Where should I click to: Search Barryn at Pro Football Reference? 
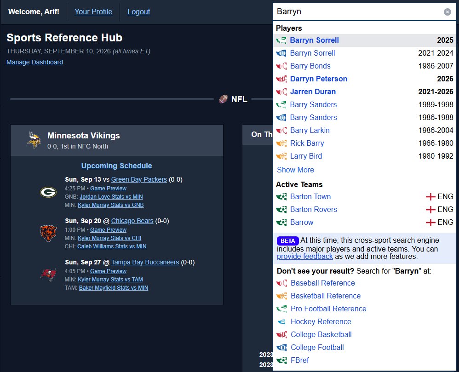tap(328, 309)
